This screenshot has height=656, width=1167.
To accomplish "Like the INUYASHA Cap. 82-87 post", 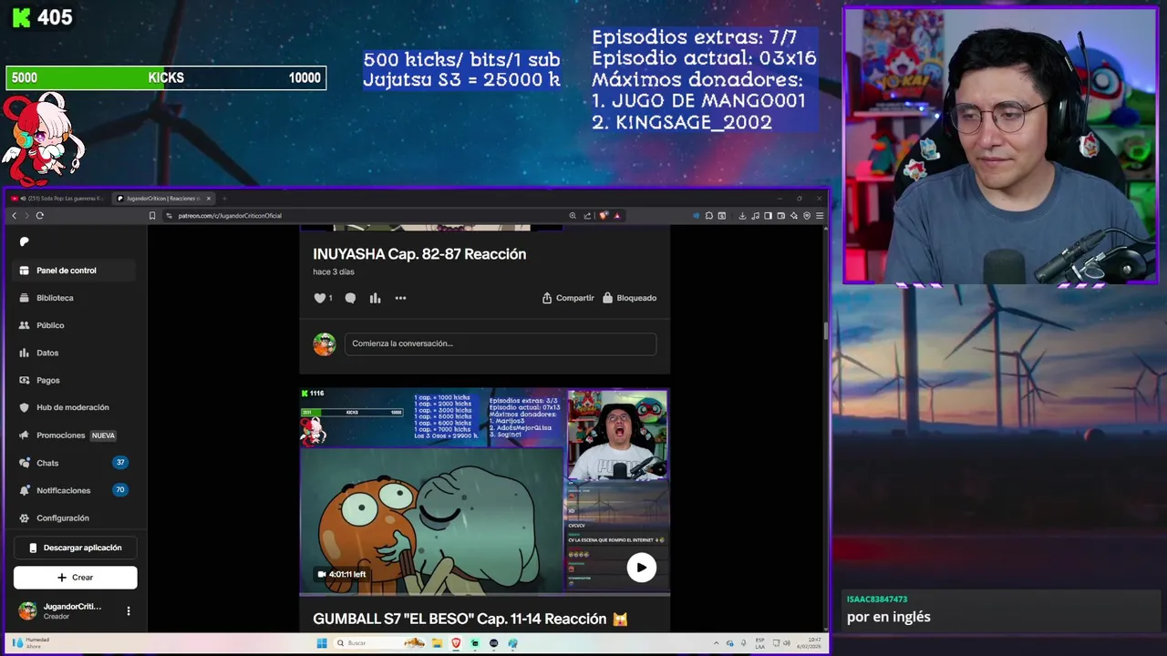I will tap(320, 298).
